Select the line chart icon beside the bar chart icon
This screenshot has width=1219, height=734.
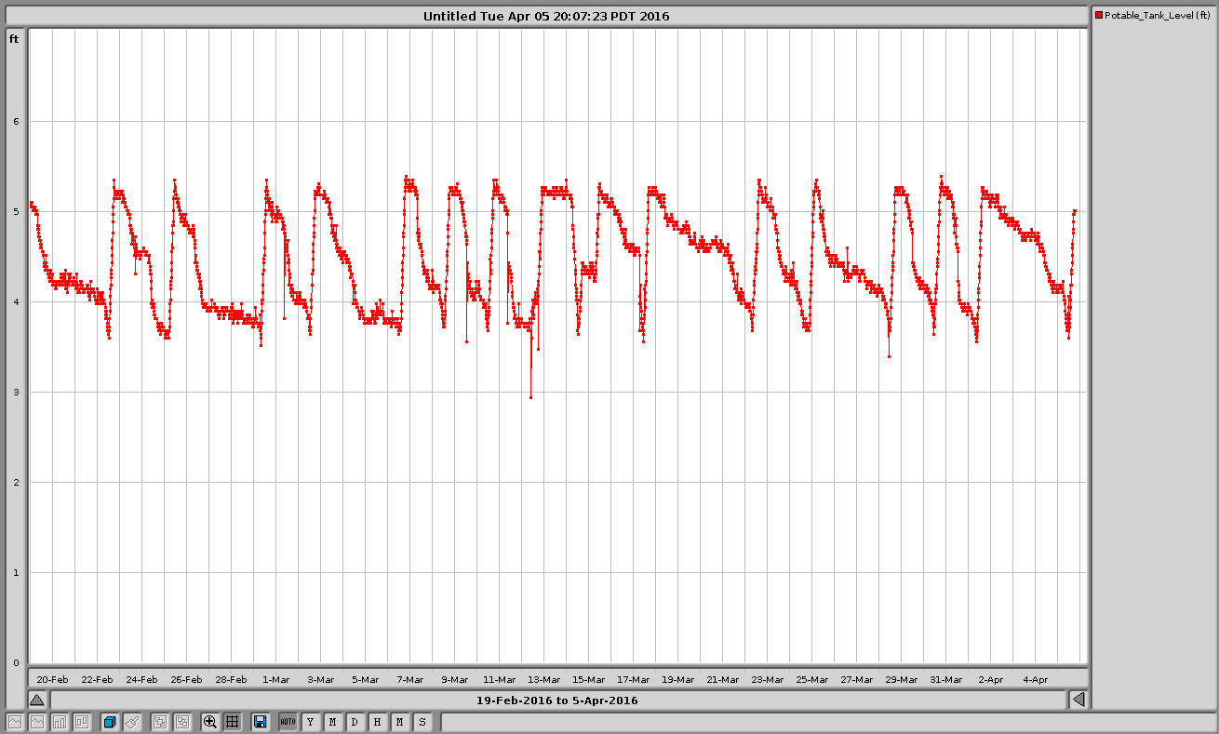click(x=37, y=722)
